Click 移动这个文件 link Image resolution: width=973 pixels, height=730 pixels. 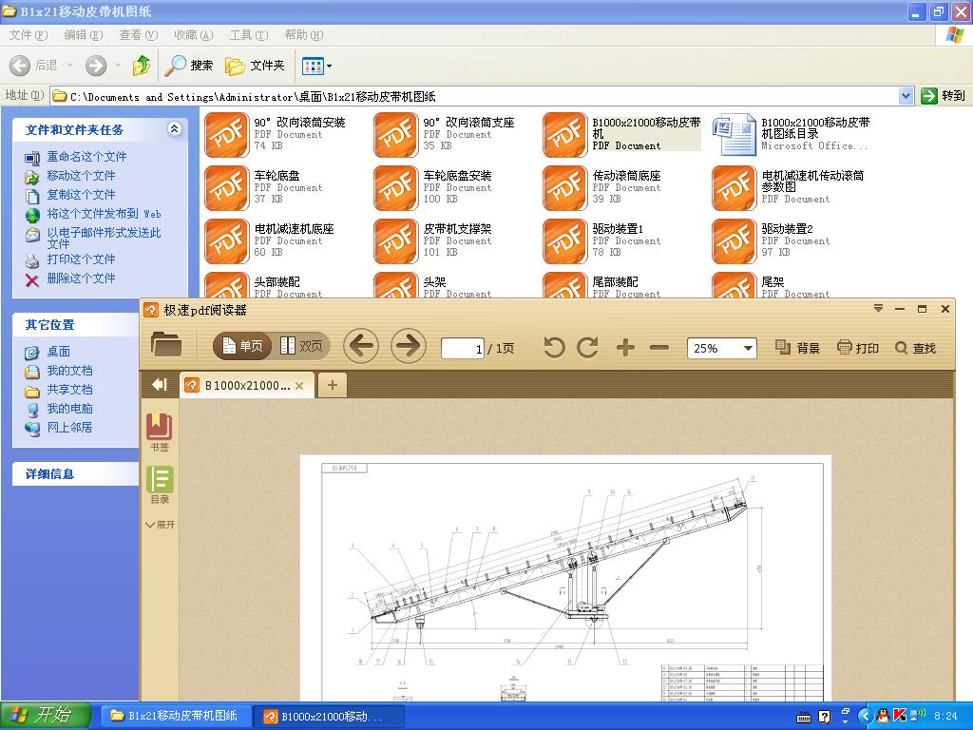coord(81,176)
